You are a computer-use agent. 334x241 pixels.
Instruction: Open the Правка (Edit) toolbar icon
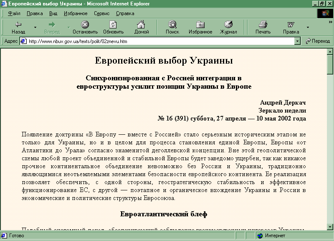(291, 25)
